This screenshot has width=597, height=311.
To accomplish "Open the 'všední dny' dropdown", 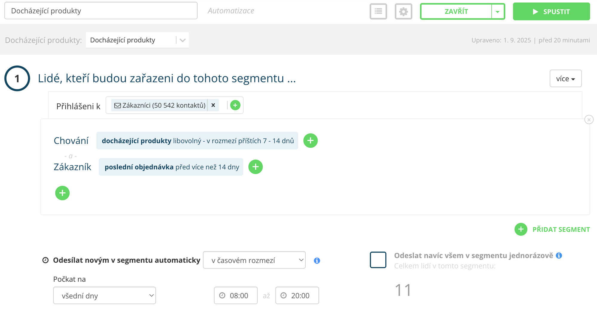I will 104,295.
